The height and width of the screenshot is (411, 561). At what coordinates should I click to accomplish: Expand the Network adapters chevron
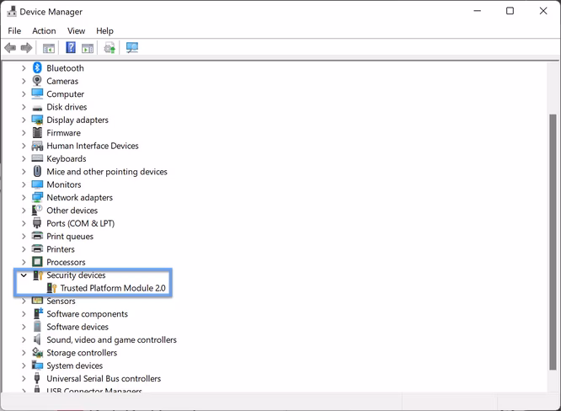(24, 197)
